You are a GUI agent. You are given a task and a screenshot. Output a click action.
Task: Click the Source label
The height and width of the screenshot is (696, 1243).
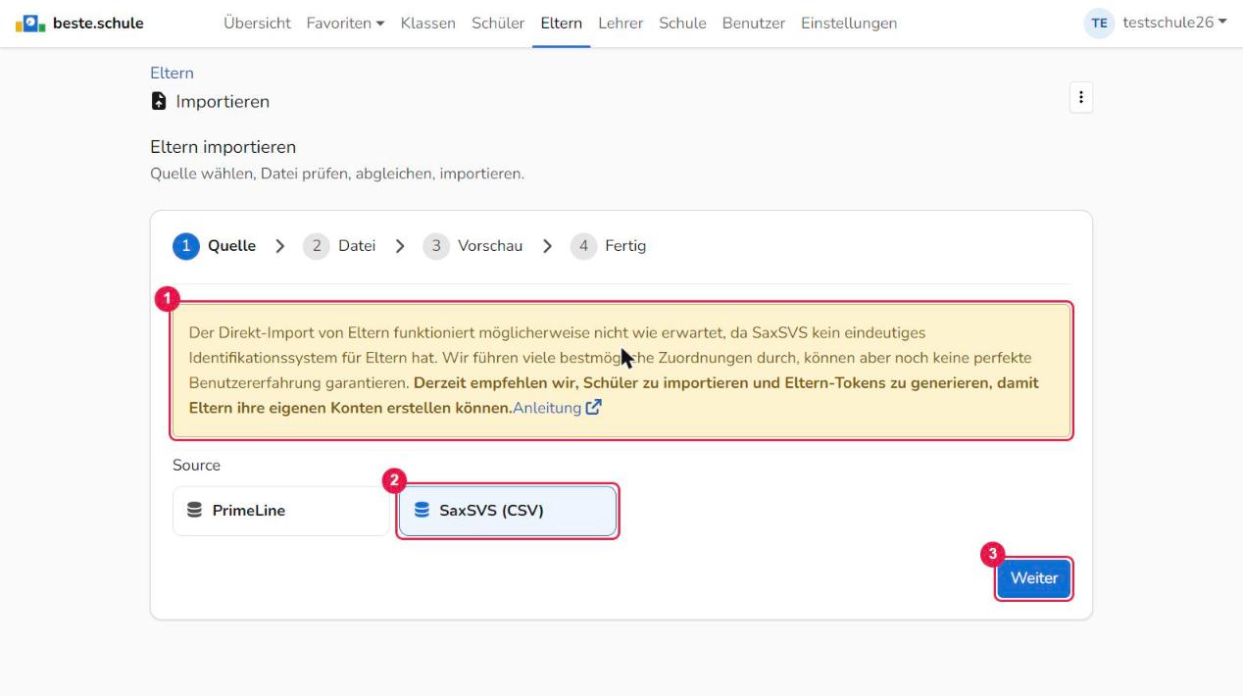196,465
